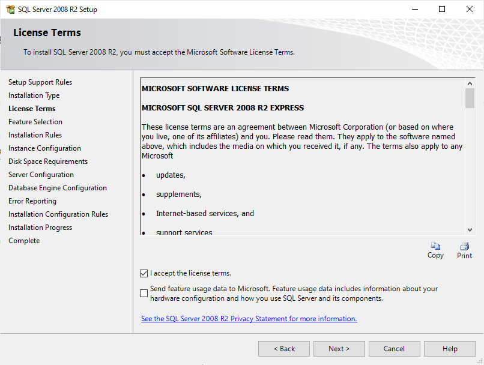Select 'Complete' step in sidebar
The image size is (484, 365).
(24, 241)
